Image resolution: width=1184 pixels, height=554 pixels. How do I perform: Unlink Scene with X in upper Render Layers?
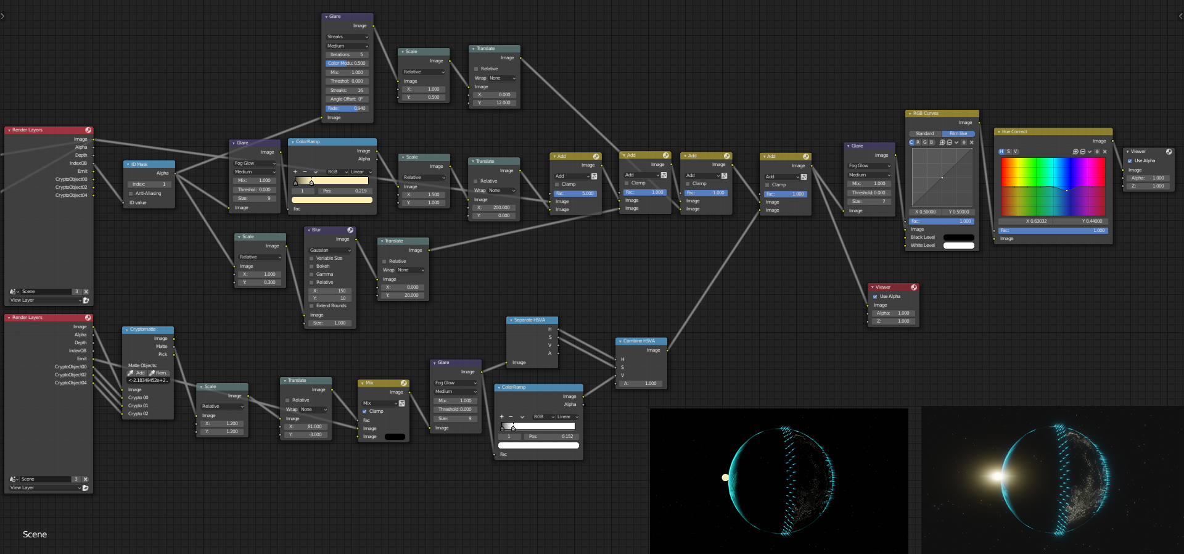click(86, 291)
